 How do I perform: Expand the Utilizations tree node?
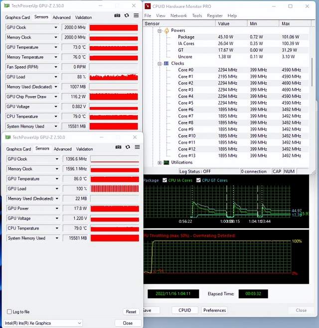tap(159, 163)
